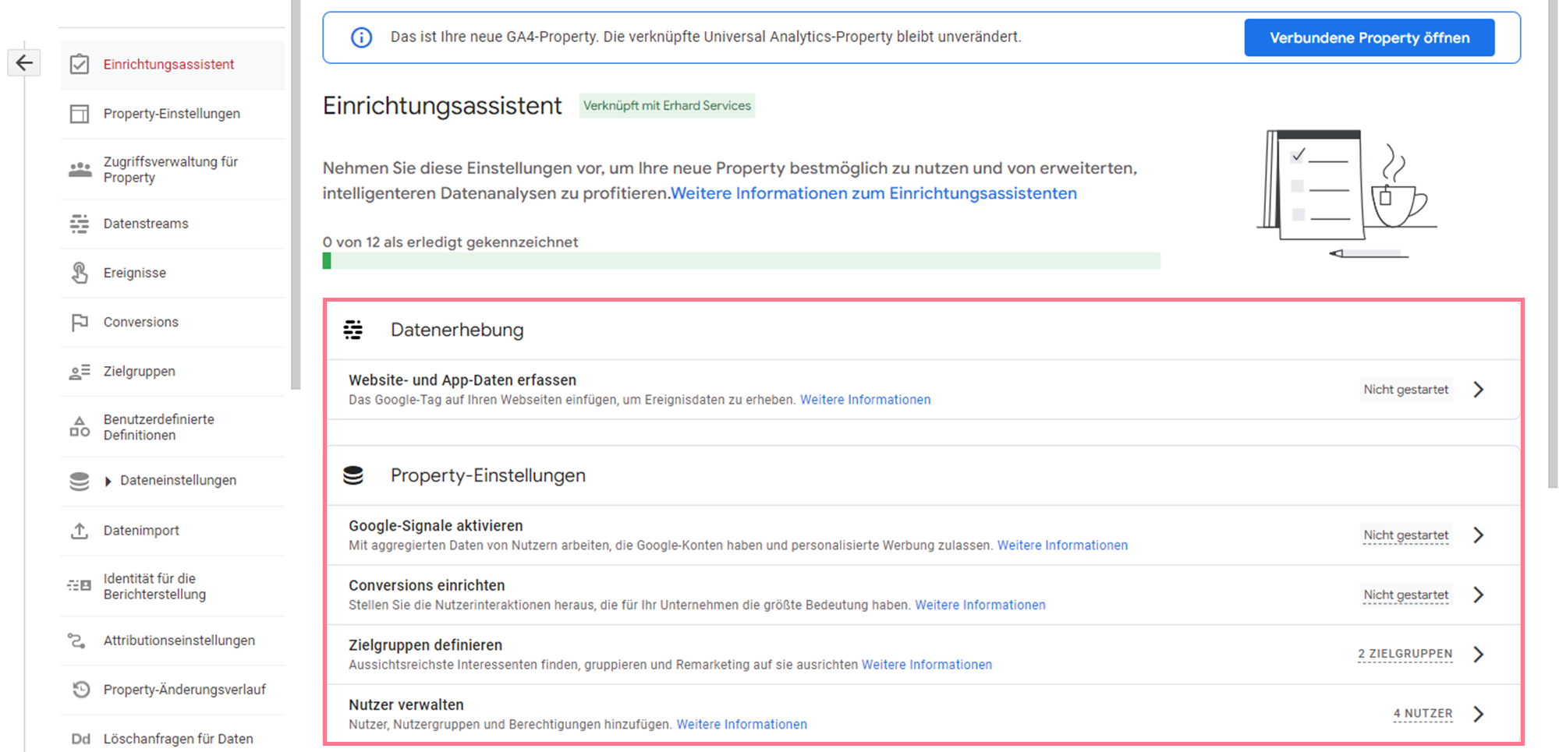The height and width of the screenshot is (752, 1559).
Task: Expand Dateneinstellungen in the sidebar
Action: (x=108, y=481)
